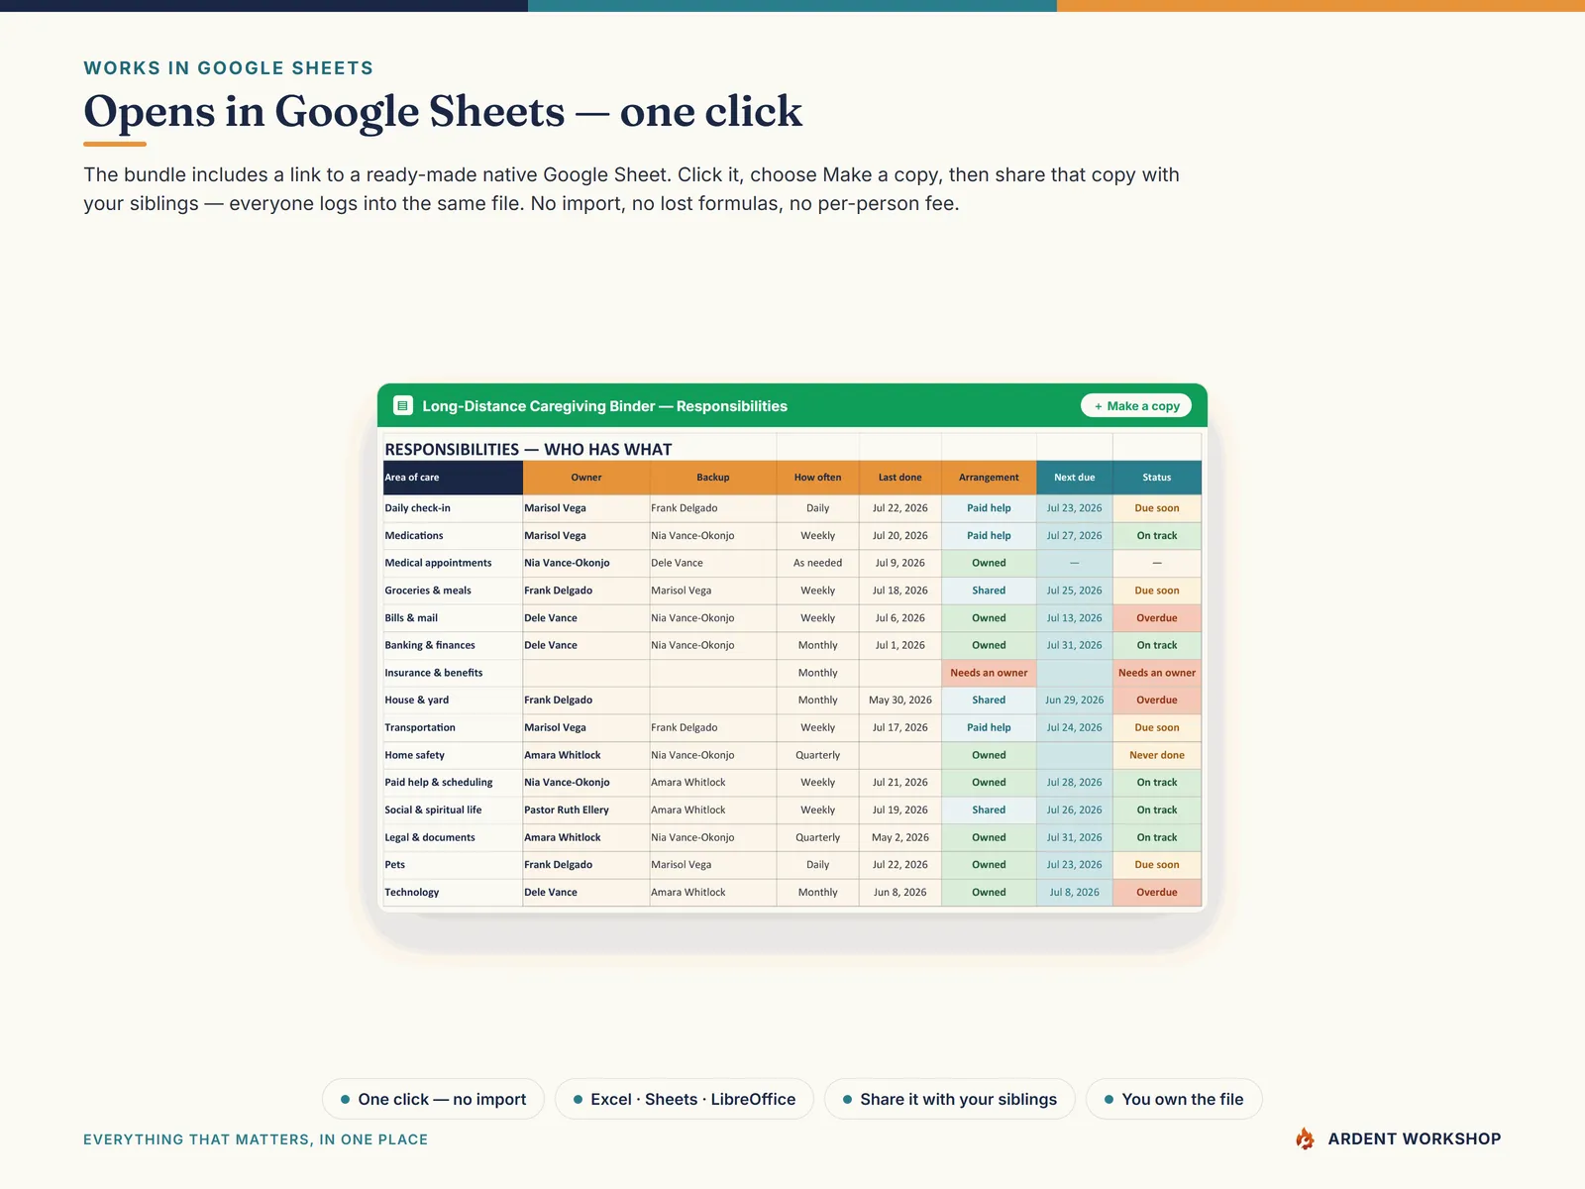This screenshot has height=1189, width=1585.
Task: Select the Owner column header
Action: tap(586, 478)
